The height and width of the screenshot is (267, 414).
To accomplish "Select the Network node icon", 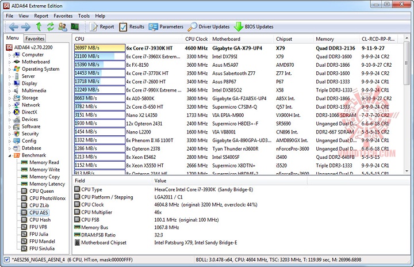I will coord(17,105).
